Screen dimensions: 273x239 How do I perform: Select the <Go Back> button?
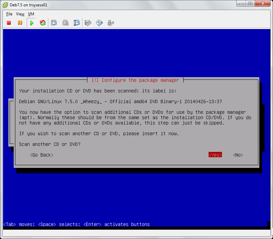click(x=42, y=155)
